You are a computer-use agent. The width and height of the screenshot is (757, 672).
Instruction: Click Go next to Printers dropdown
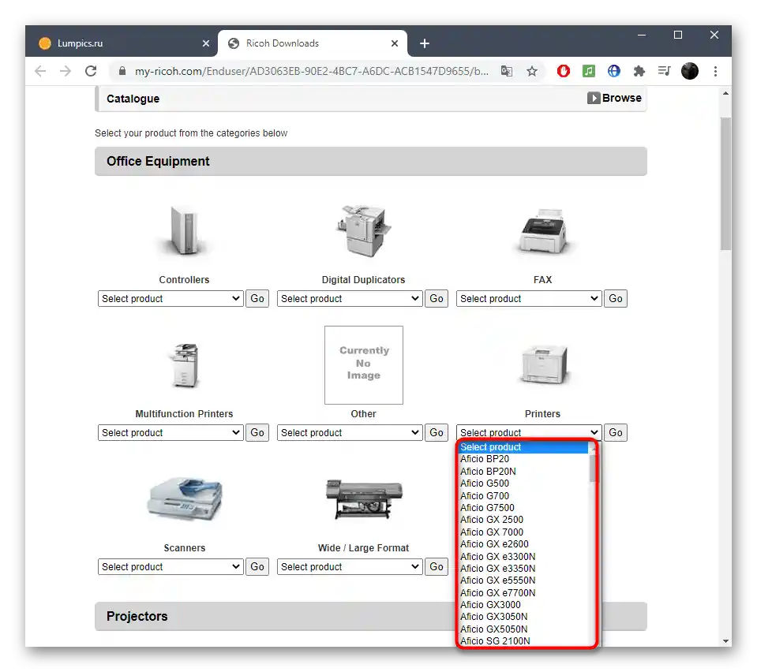click(616, 433)
